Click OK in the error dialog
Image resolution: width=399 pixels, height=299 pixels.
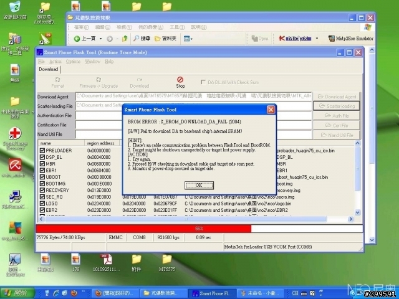pos(199,186)
